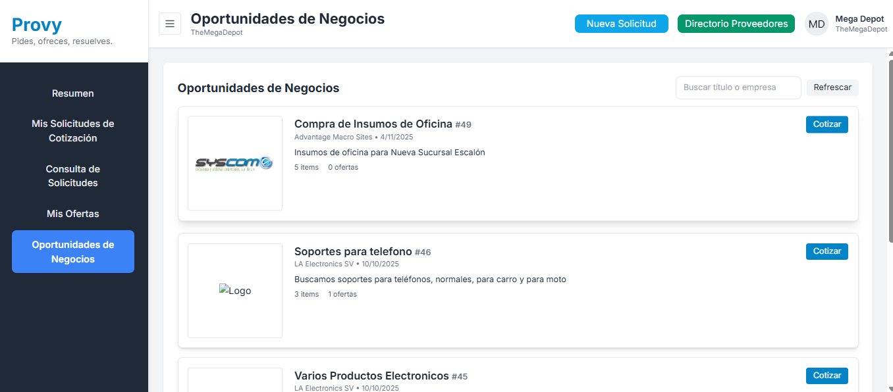This screenshot has width=893, height=392.
Task: Click the search field for título o empresa
Action: tap(738, 87)
